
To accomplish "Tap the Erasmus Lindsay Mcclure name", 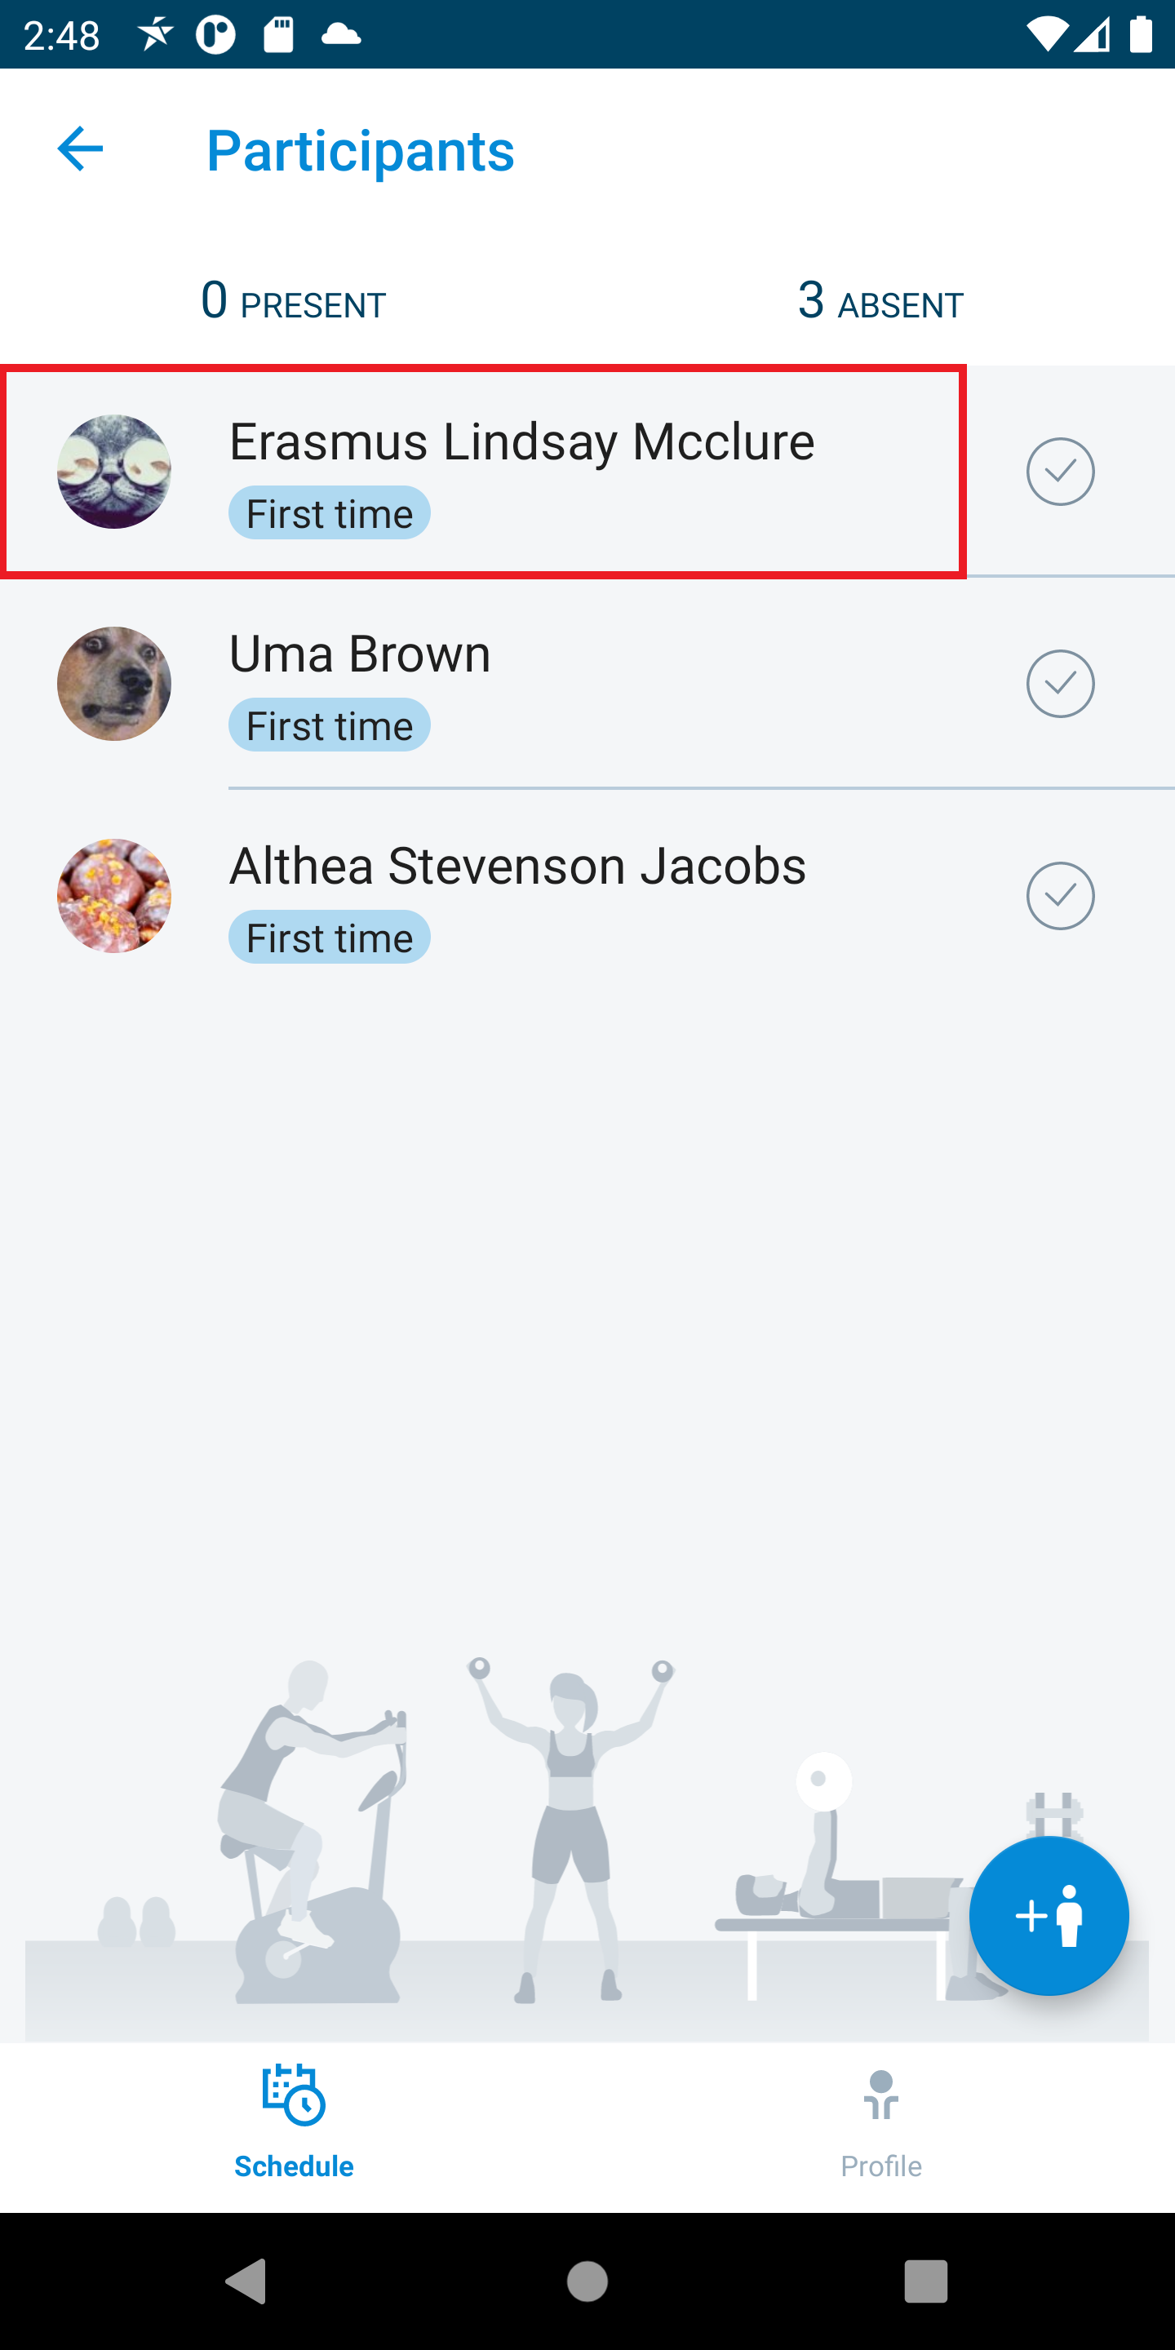I will click(521, 442).
